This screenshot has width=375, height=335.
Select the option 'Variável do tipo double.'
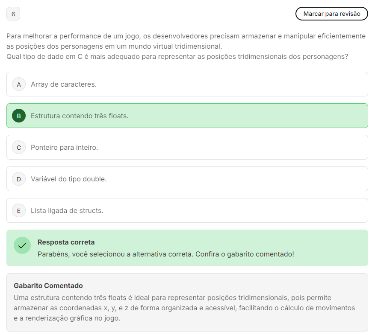68,179
